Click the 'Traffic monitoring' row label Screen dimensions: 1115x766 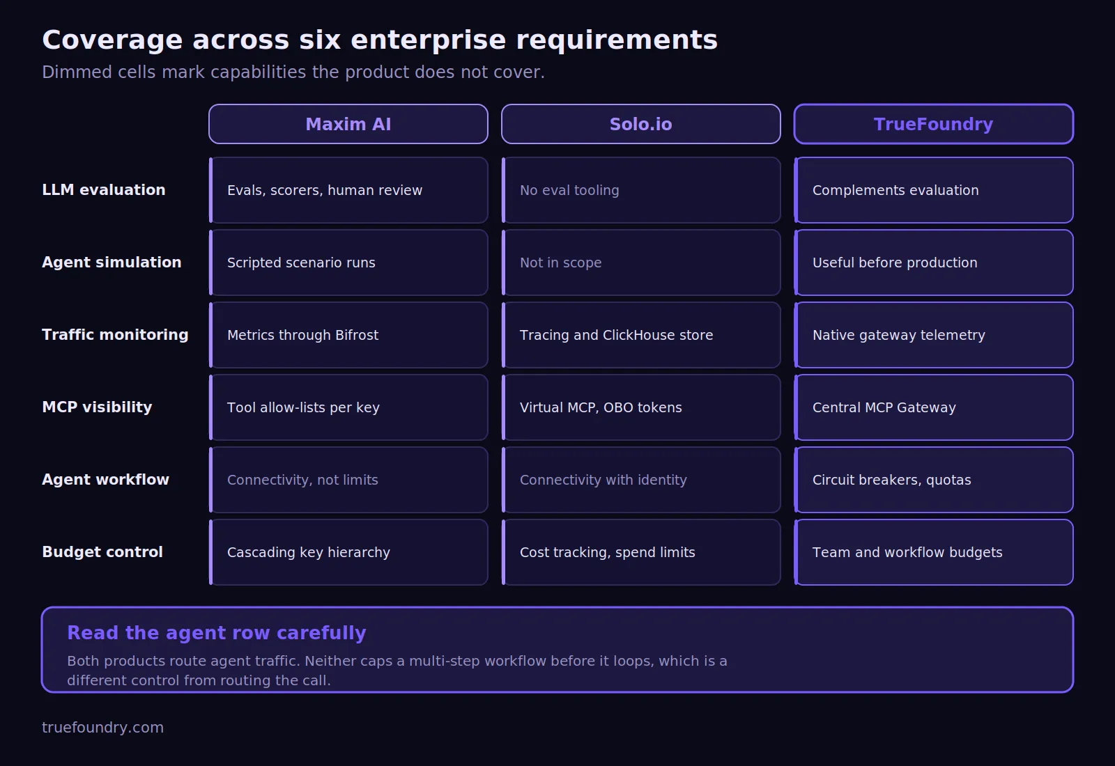click(x=115, y=335)
